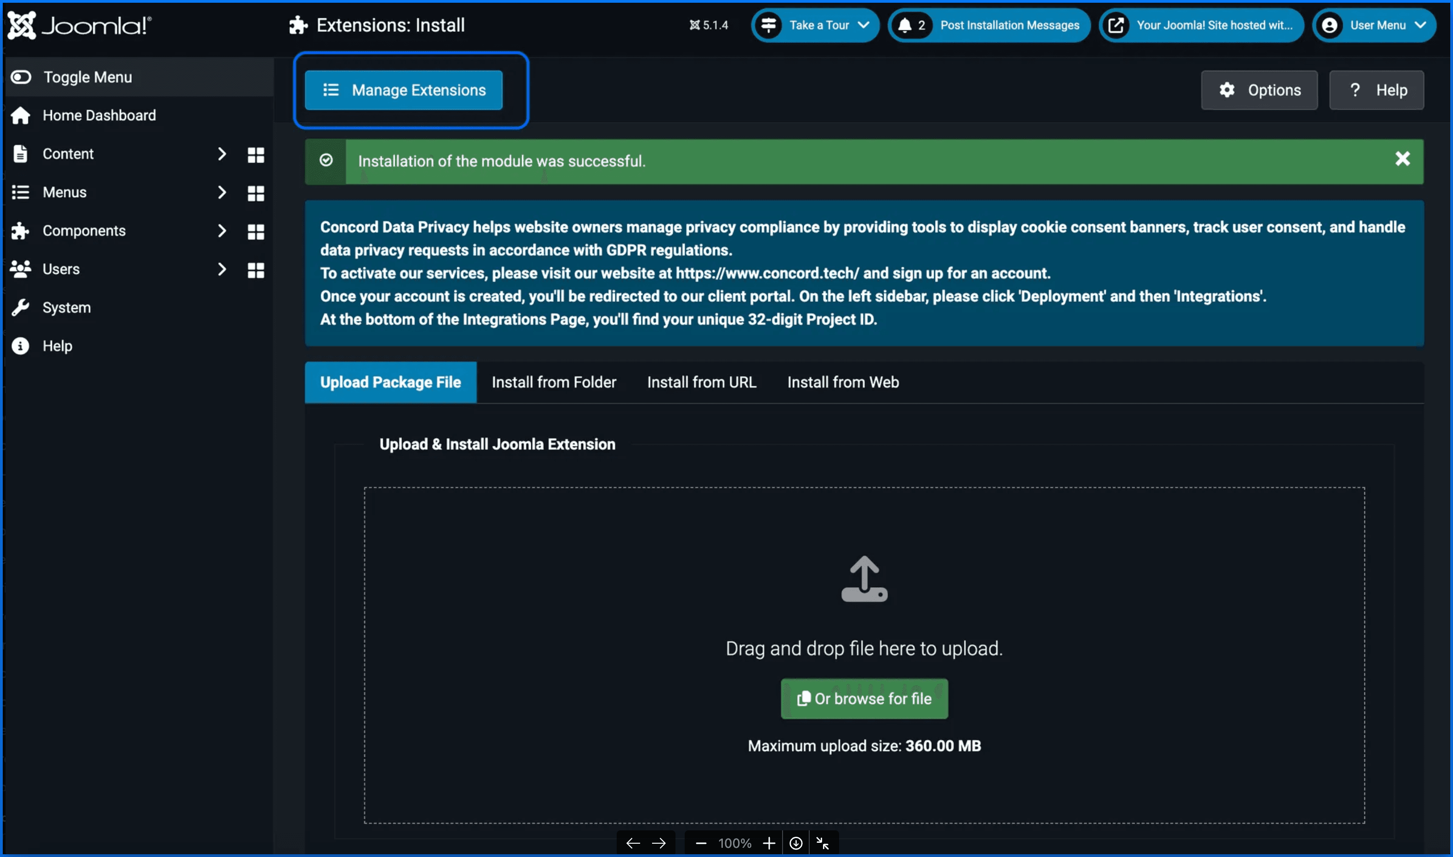This screenshot has width=1453, height=857.
Task: Expand the Components submenu chevron
Action: click(222, 231)
